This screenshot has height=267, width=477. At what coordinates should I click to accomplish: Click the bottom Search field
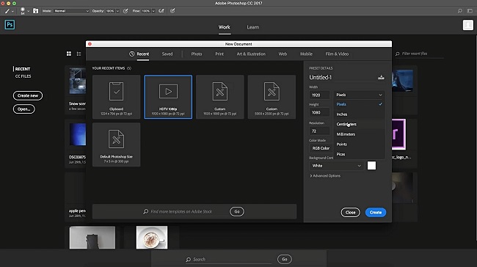coord(229,260)
